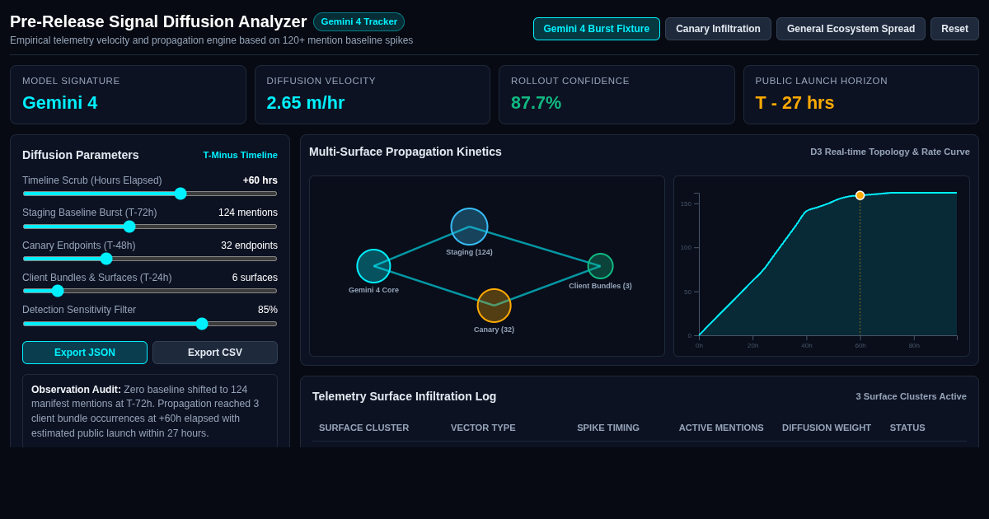Click the Diffusion Parameters heading

(81, 155)
